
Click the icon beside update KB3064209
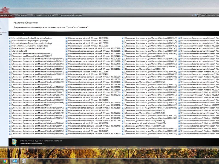[123, 56]
